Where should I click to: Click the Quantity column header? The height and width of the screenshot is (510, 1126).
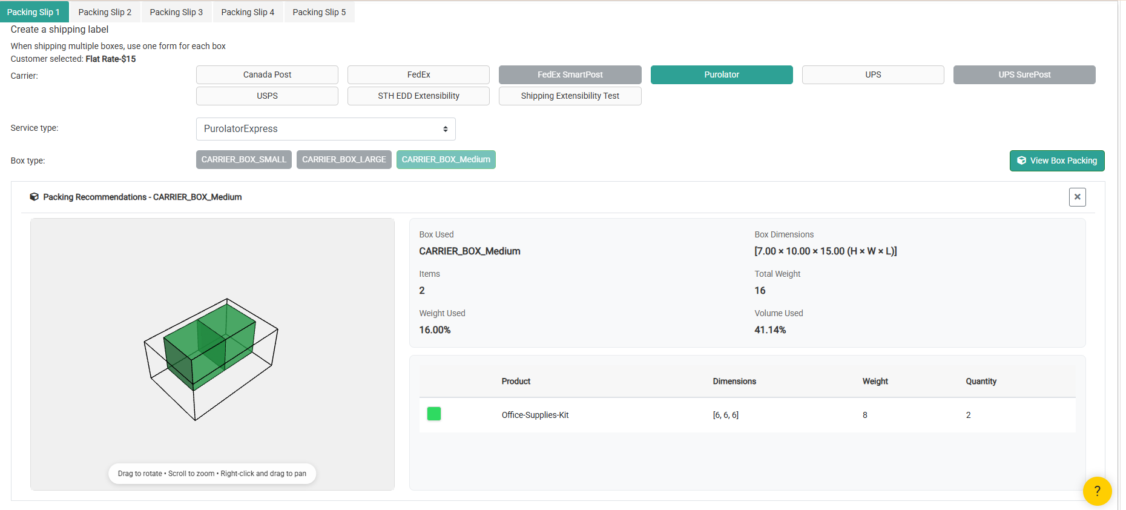pyautogui.click(x=981, y=381)
